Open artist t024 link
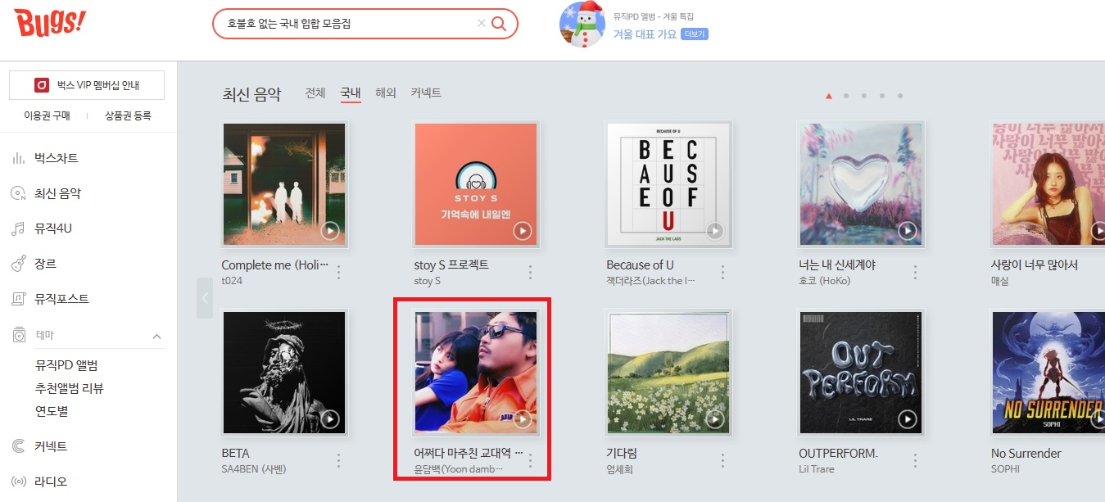This screenshot has height=502, width=1105. [232, 281]
